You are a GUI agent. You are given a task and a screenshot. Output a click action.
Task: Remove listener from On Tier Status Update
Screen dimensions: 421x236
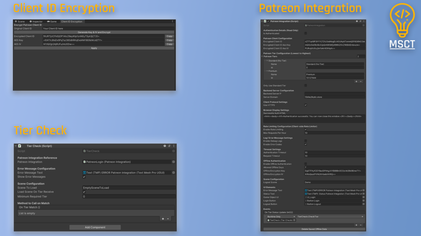click(361, 225)
